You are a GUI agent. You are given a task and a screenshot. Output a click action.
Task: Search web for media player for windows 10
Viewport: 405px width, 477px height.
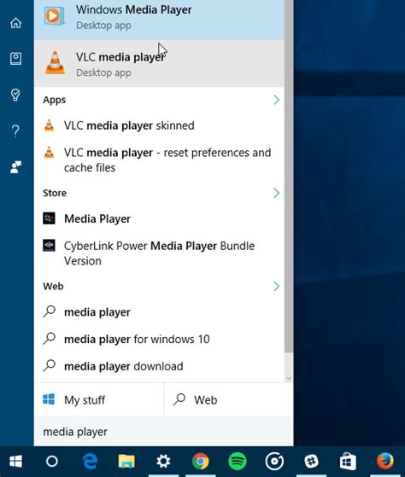[159, 339]
